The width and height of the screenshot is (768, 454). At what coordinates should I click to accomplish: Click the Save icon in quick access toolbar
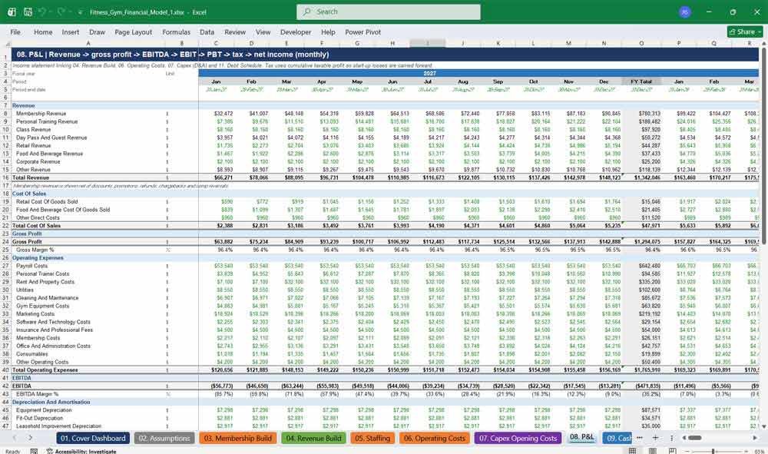(28, 12)
